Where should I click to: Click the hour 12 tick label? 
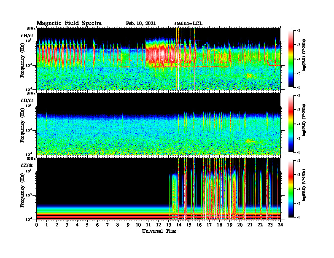click(158, 225)
